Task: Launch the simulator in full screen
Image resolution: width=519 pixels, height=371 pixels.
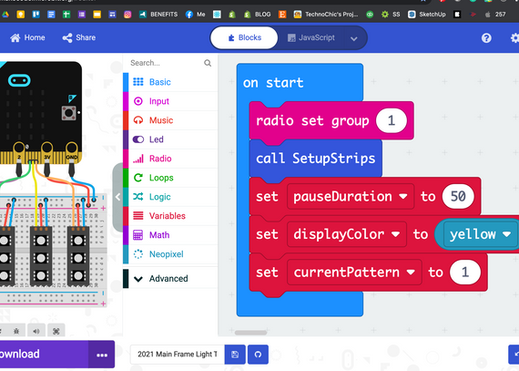Action: coord(56,331)
